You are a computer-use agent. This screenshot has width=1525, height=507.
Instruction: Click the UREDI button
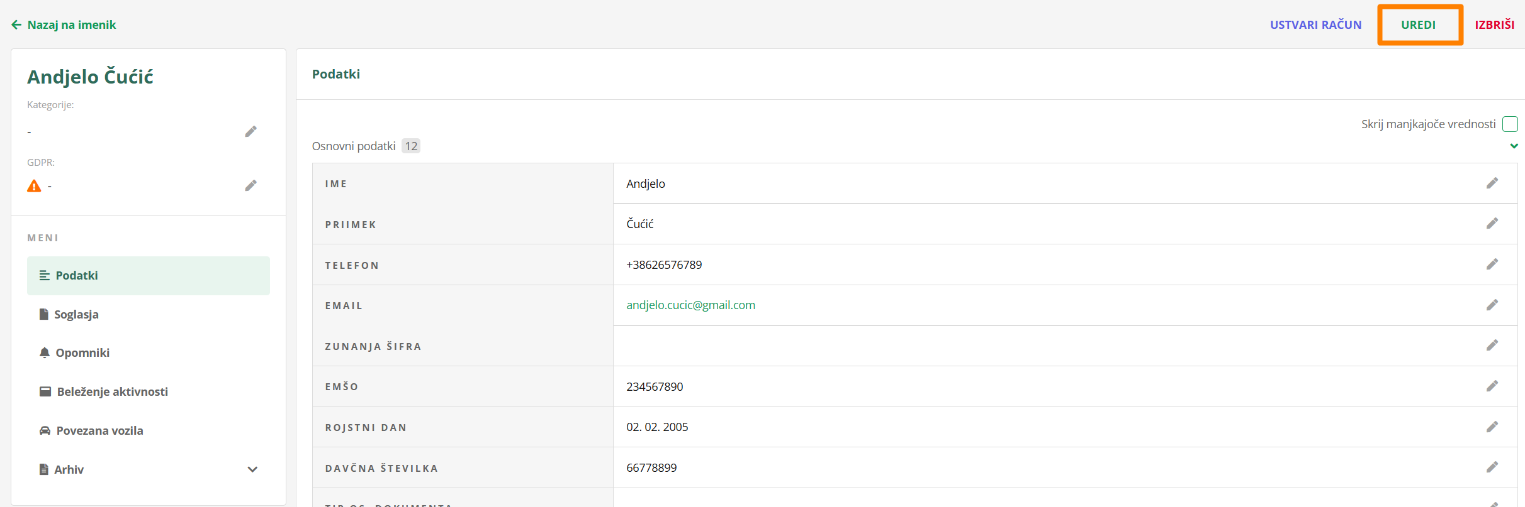[1419, 25]
